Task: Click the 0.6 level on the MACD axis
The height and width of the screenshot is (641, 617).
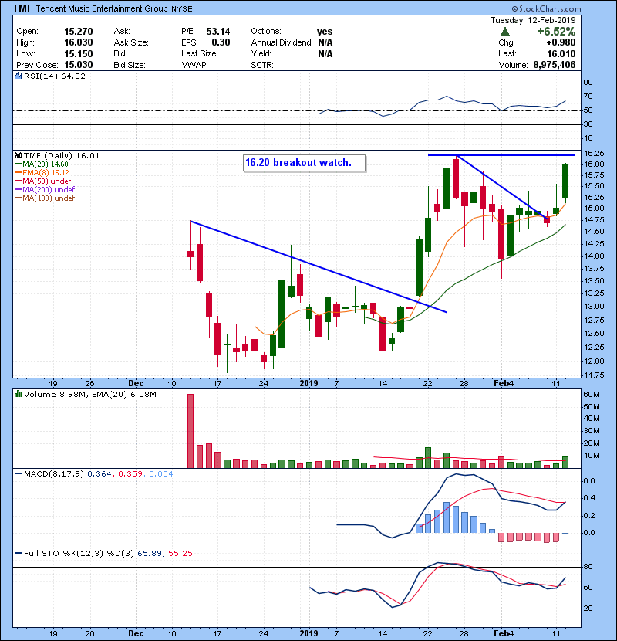Action: 590,480
